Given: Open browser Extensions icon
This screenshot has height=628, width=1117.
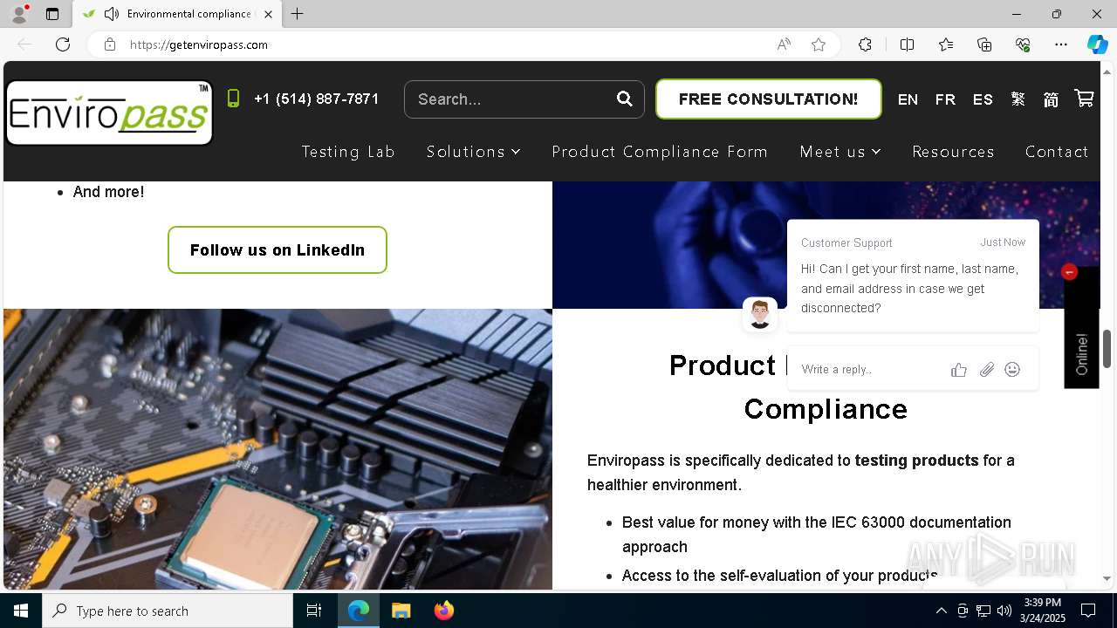Looking at the screenshot, I should 865,44.
